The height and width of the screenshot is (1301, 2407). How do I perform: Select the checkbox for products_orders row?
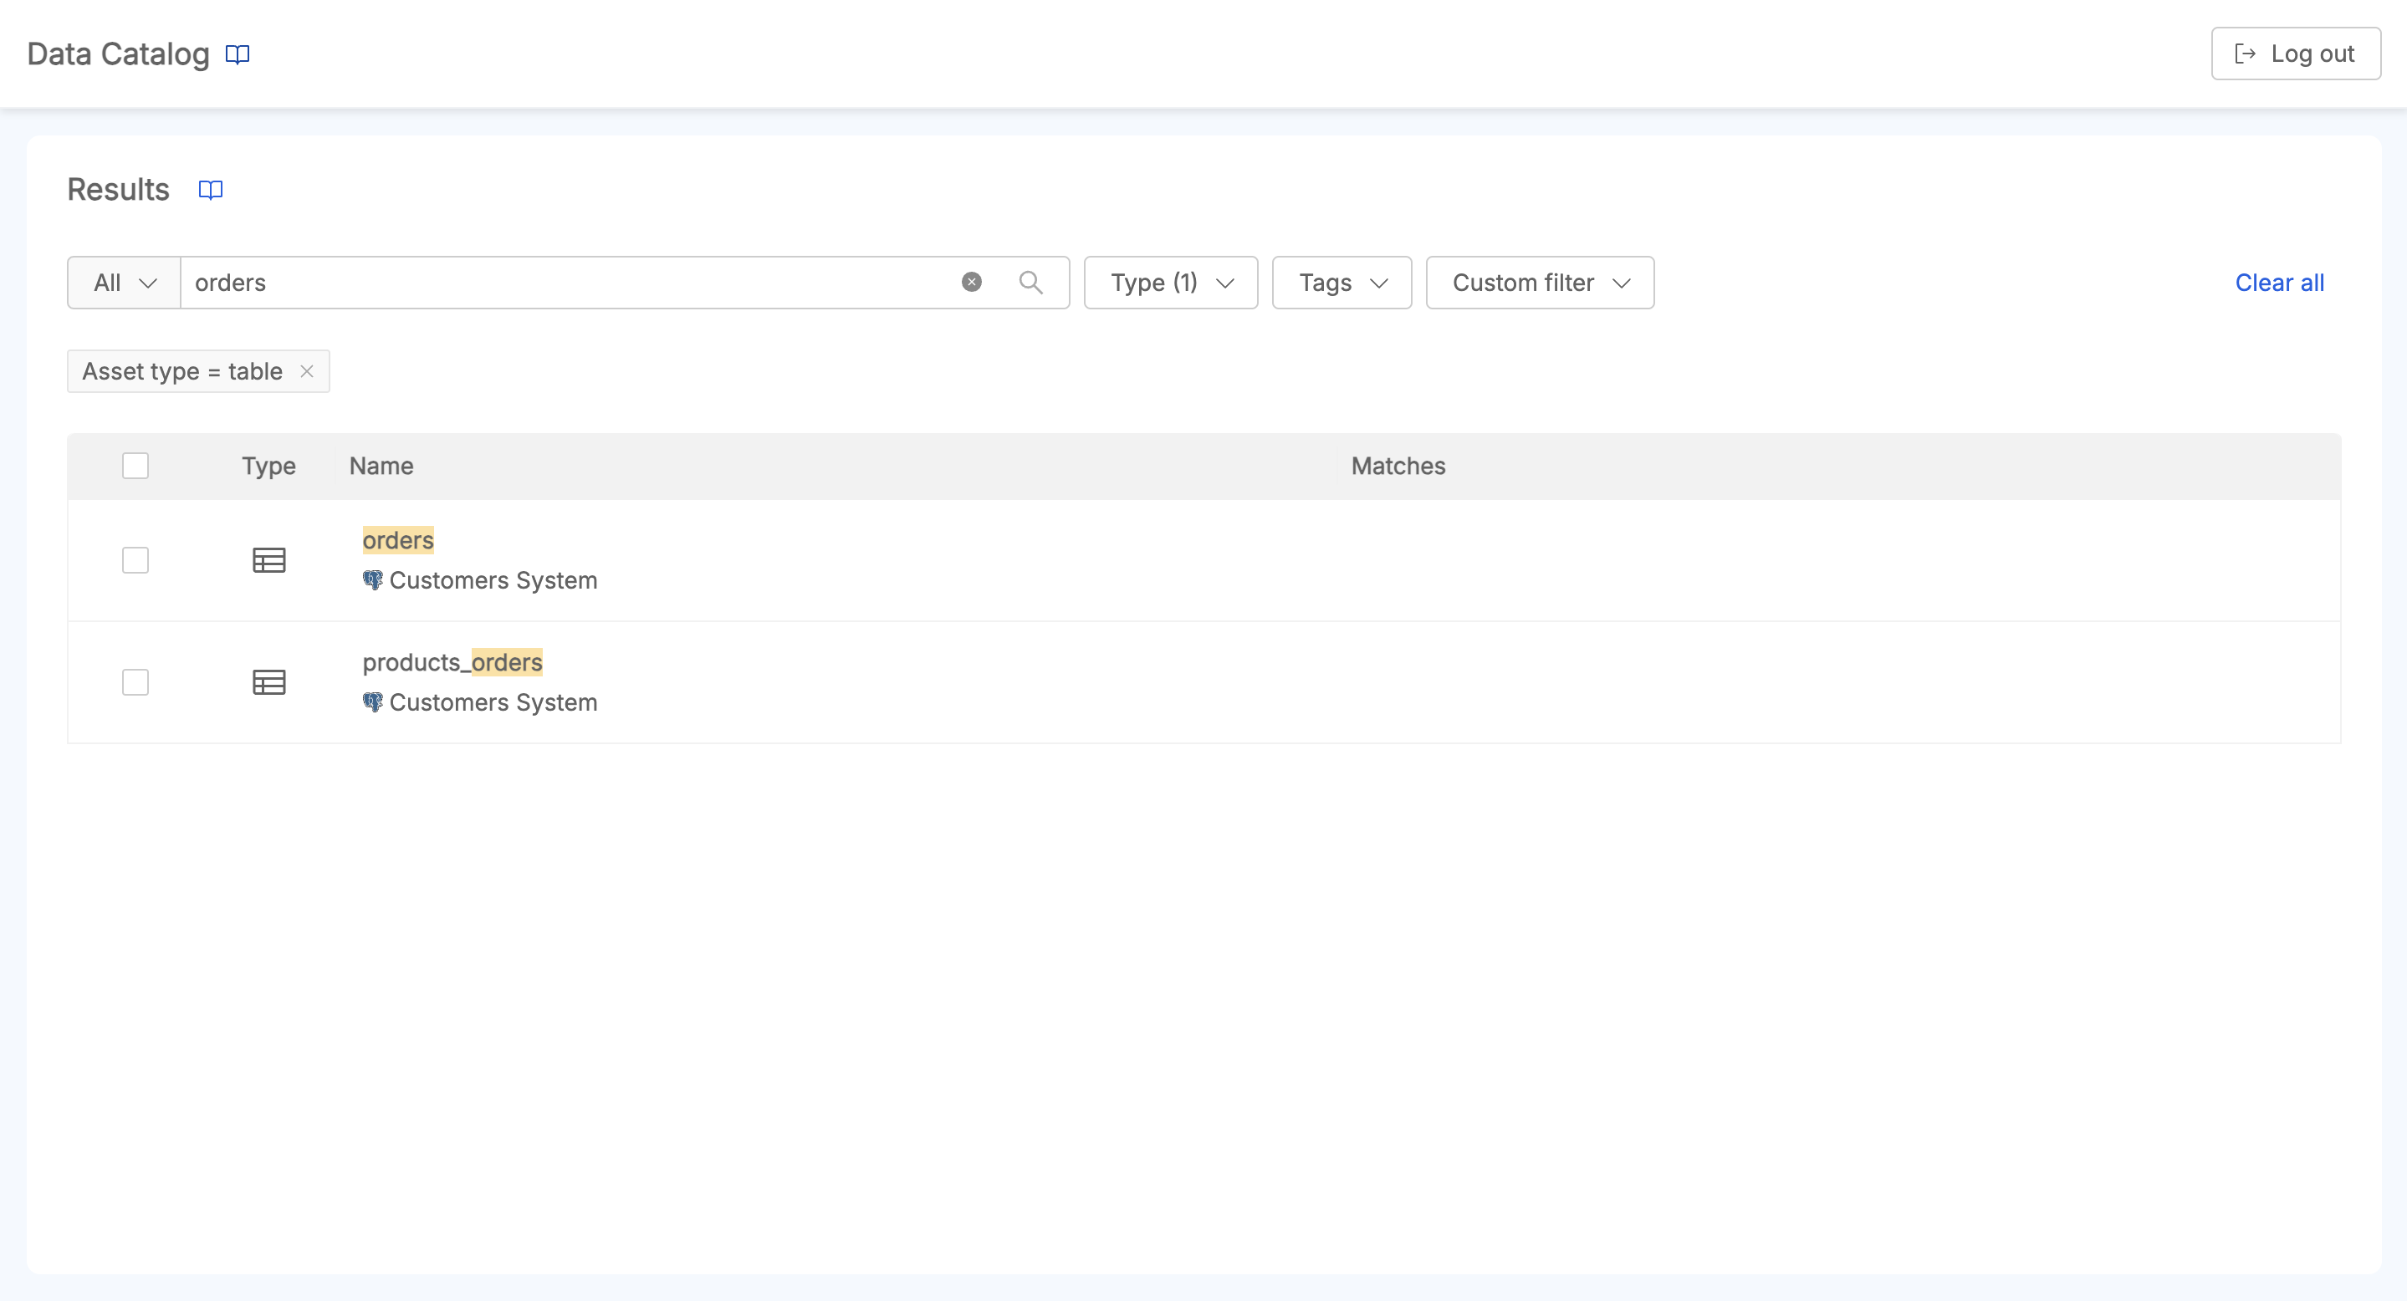135,681
